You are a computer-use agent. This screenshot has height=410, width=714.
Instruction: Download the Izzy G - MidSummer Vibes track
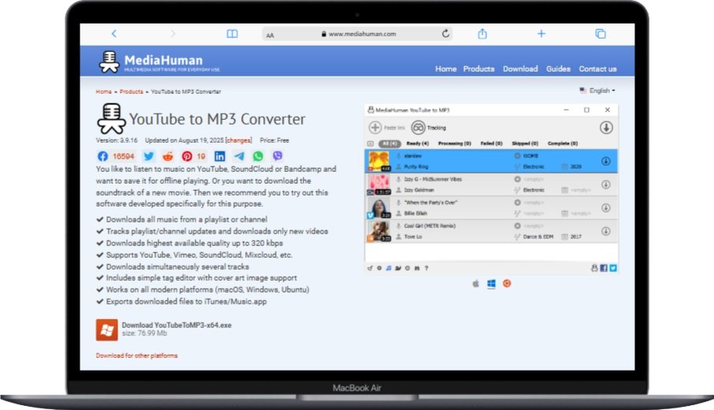click(x=605, y=184)
